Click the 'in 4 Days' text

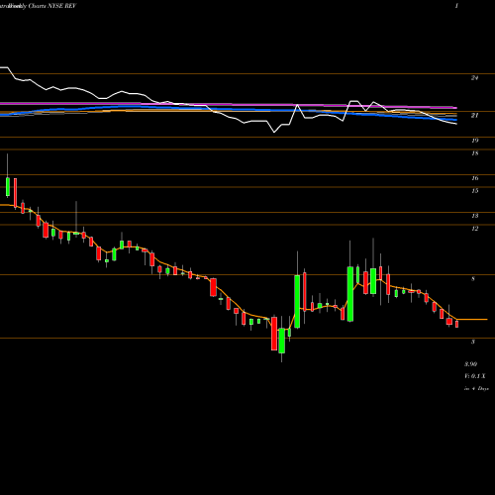(x=476, y=389)
